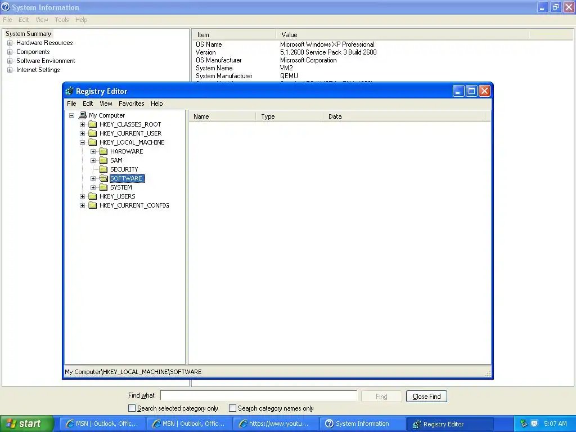Click the SAM key folder icon
Viewport: 576px width, 432px height.
tap(103, 160)
